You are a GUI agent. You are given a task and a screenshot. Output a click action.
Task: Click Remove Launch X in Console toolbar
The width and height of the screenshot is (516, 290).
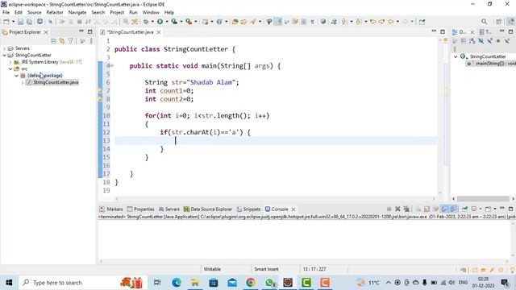(397, 209)
